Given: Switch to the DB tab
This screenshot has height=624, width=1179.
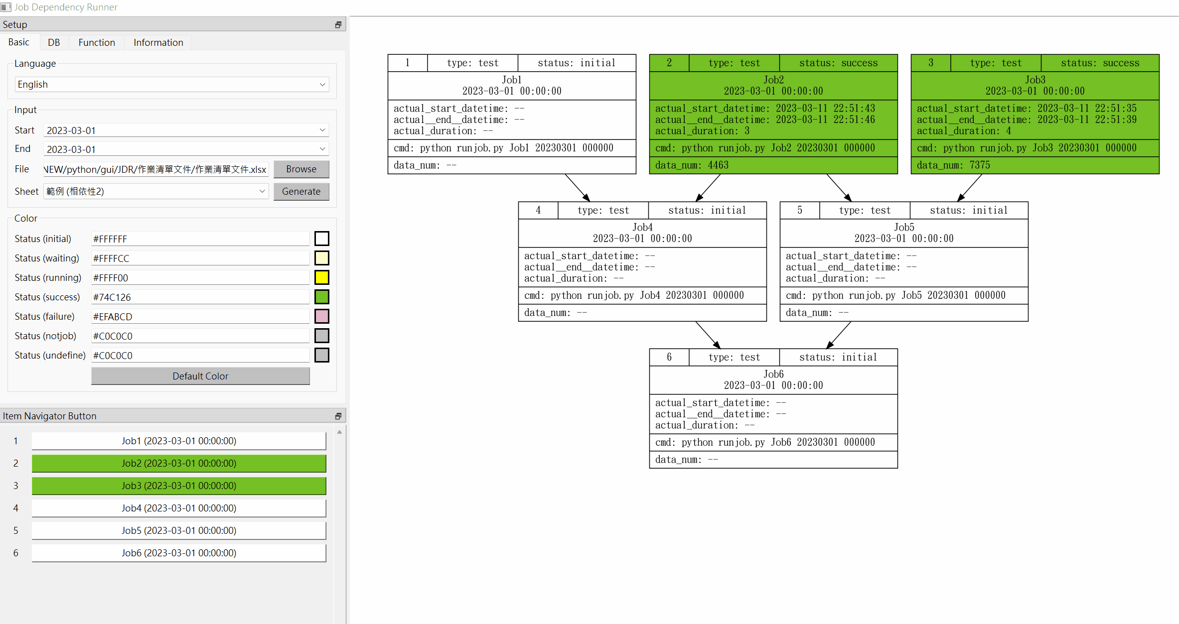Looking at the screenshot, I should (x=53, y=42).
